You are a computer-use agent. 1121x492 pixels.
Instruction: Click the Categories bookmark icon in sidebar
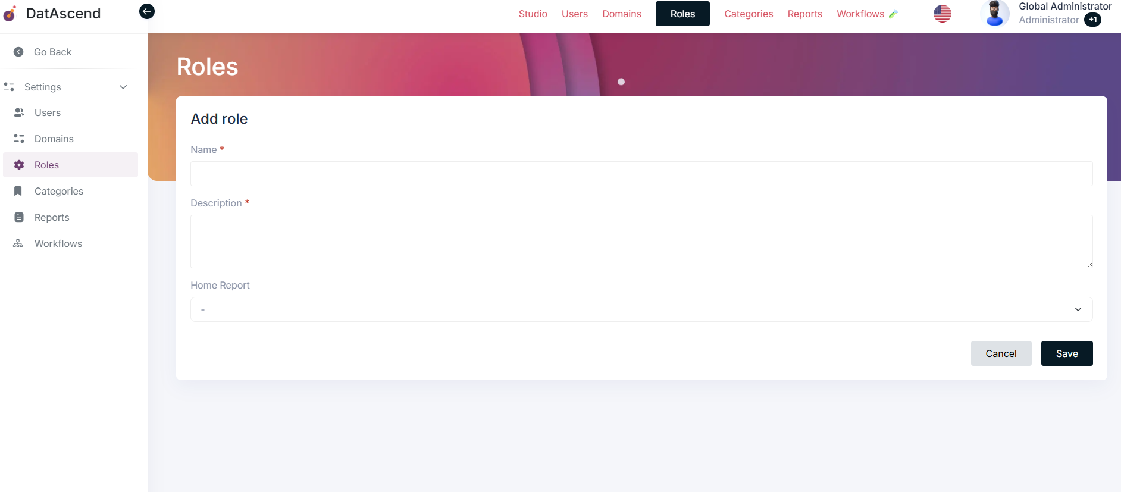[18, 191]
